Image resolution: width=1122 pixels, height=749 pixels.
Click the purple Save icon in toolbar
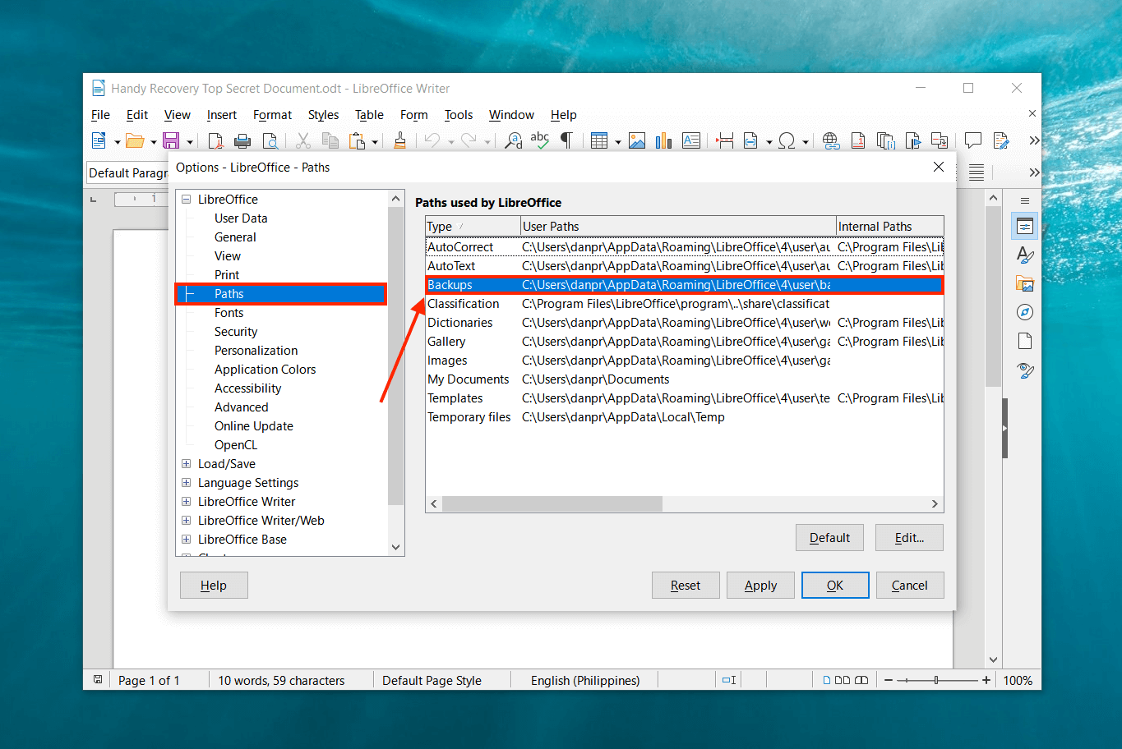coord(171,140)
